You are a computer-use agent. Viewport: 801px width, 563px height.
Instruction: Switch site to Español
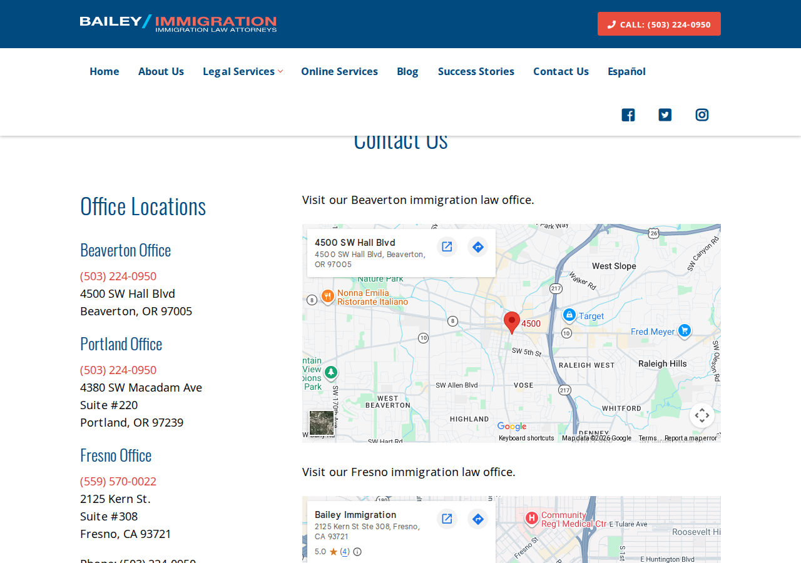[626, 71]
